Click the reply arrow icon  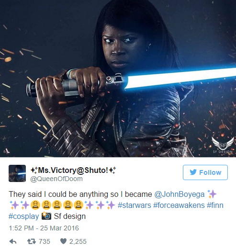tap(13, 241)
